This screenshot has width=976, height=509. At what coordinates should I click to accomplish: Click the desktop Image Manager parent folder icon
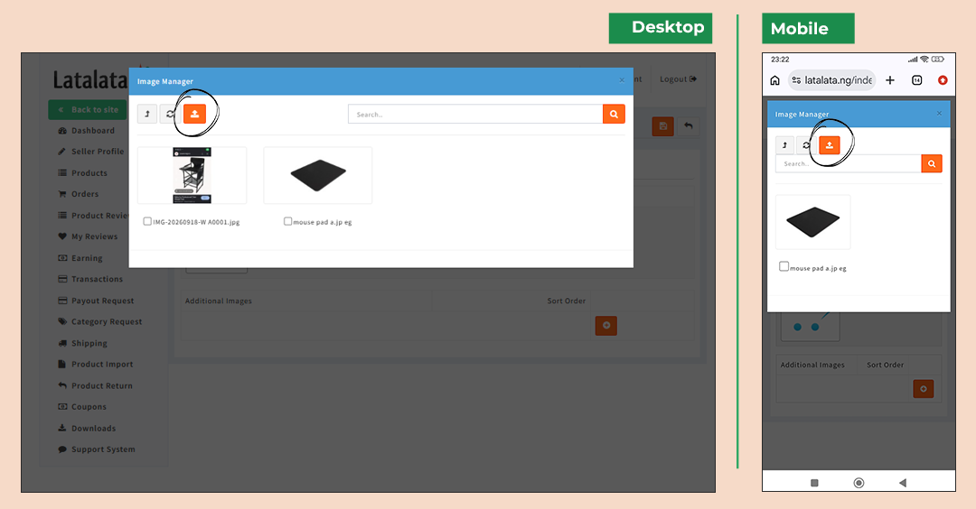147,114
